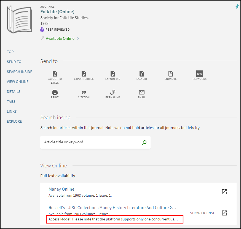Viewport: 241px width, 229px height.
Task: Copy the record Permalink
Action: (113, 92)
